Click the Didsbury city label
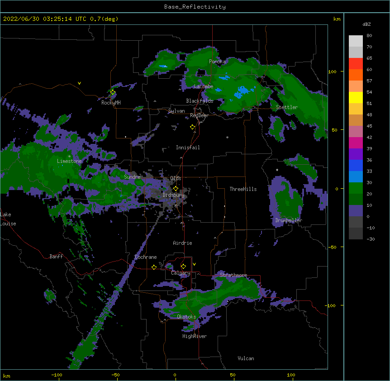 pyautogui.click(x=174, y=195)
